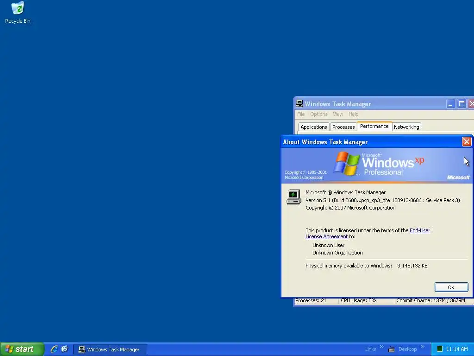Click the Desktop toolbar label
The image size is (474, 356).
(x=407, y=350)
